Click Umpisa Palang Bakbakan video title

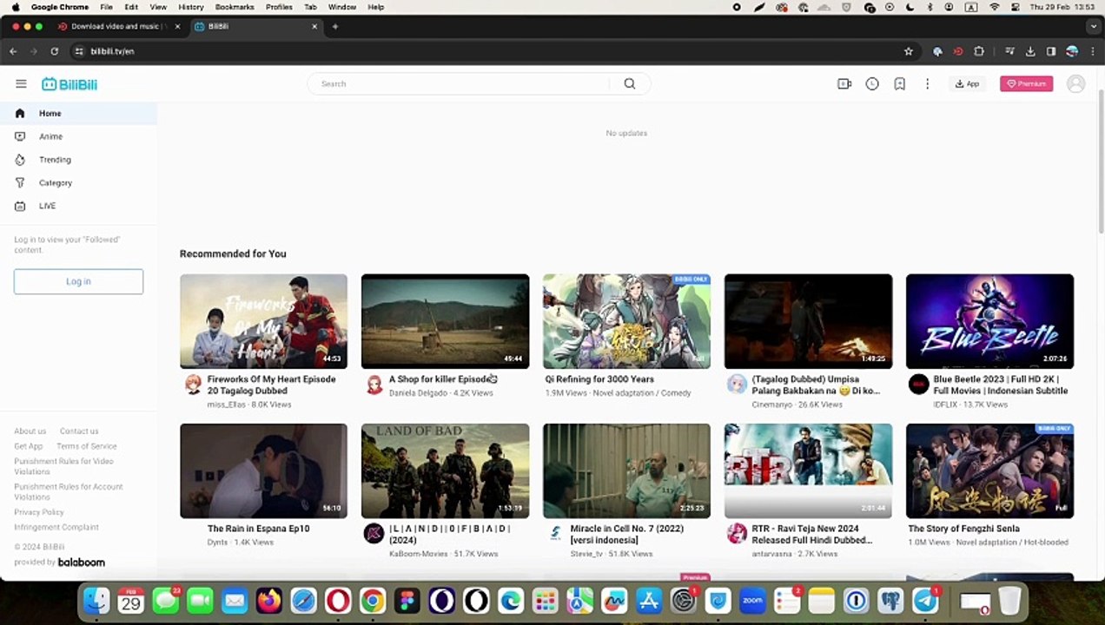coord(816,385)
